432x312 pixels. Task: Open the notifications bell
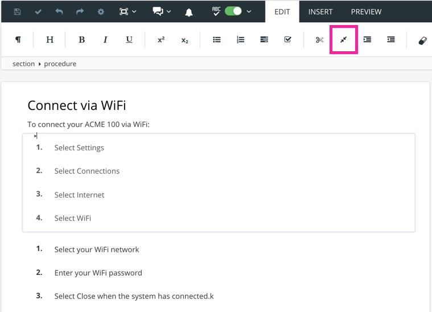click(189, 12)
